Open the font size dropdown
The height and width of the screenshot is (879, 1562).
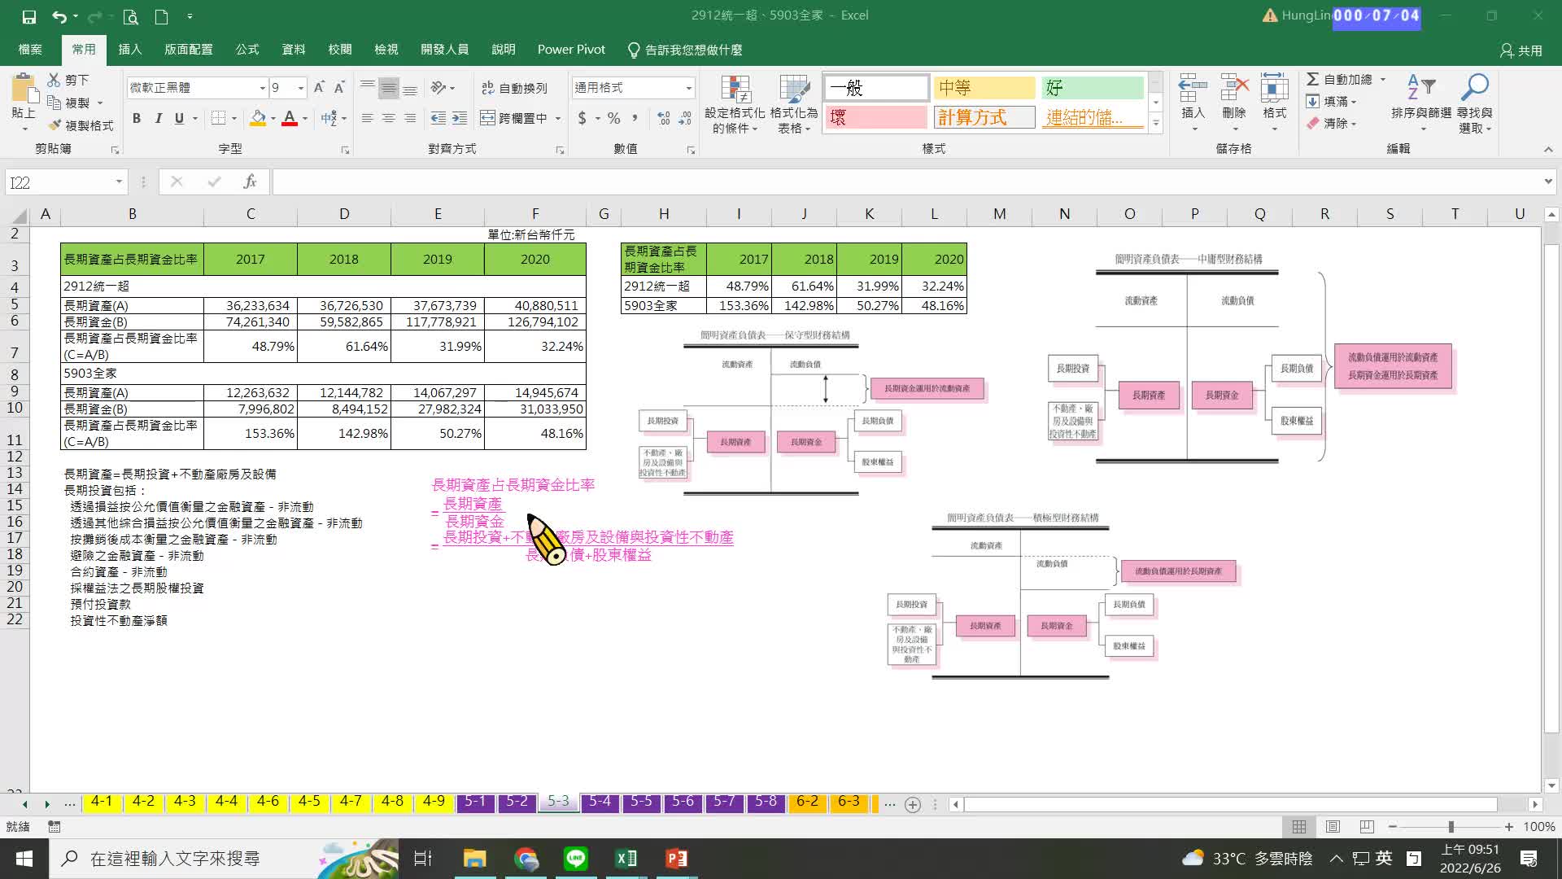tap(301, 88)
